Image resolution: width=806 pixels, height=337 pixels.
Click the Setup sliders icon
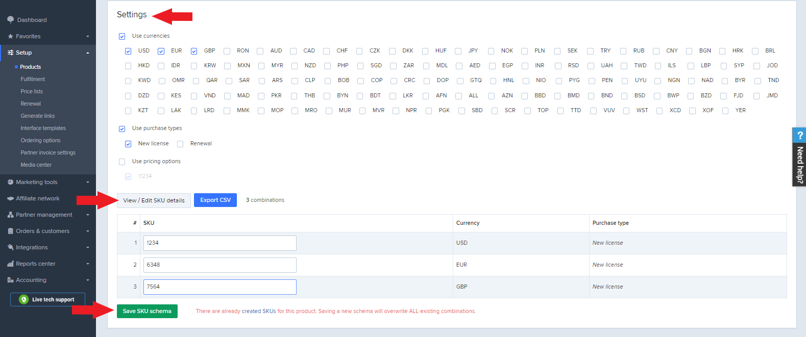(10, 53)
